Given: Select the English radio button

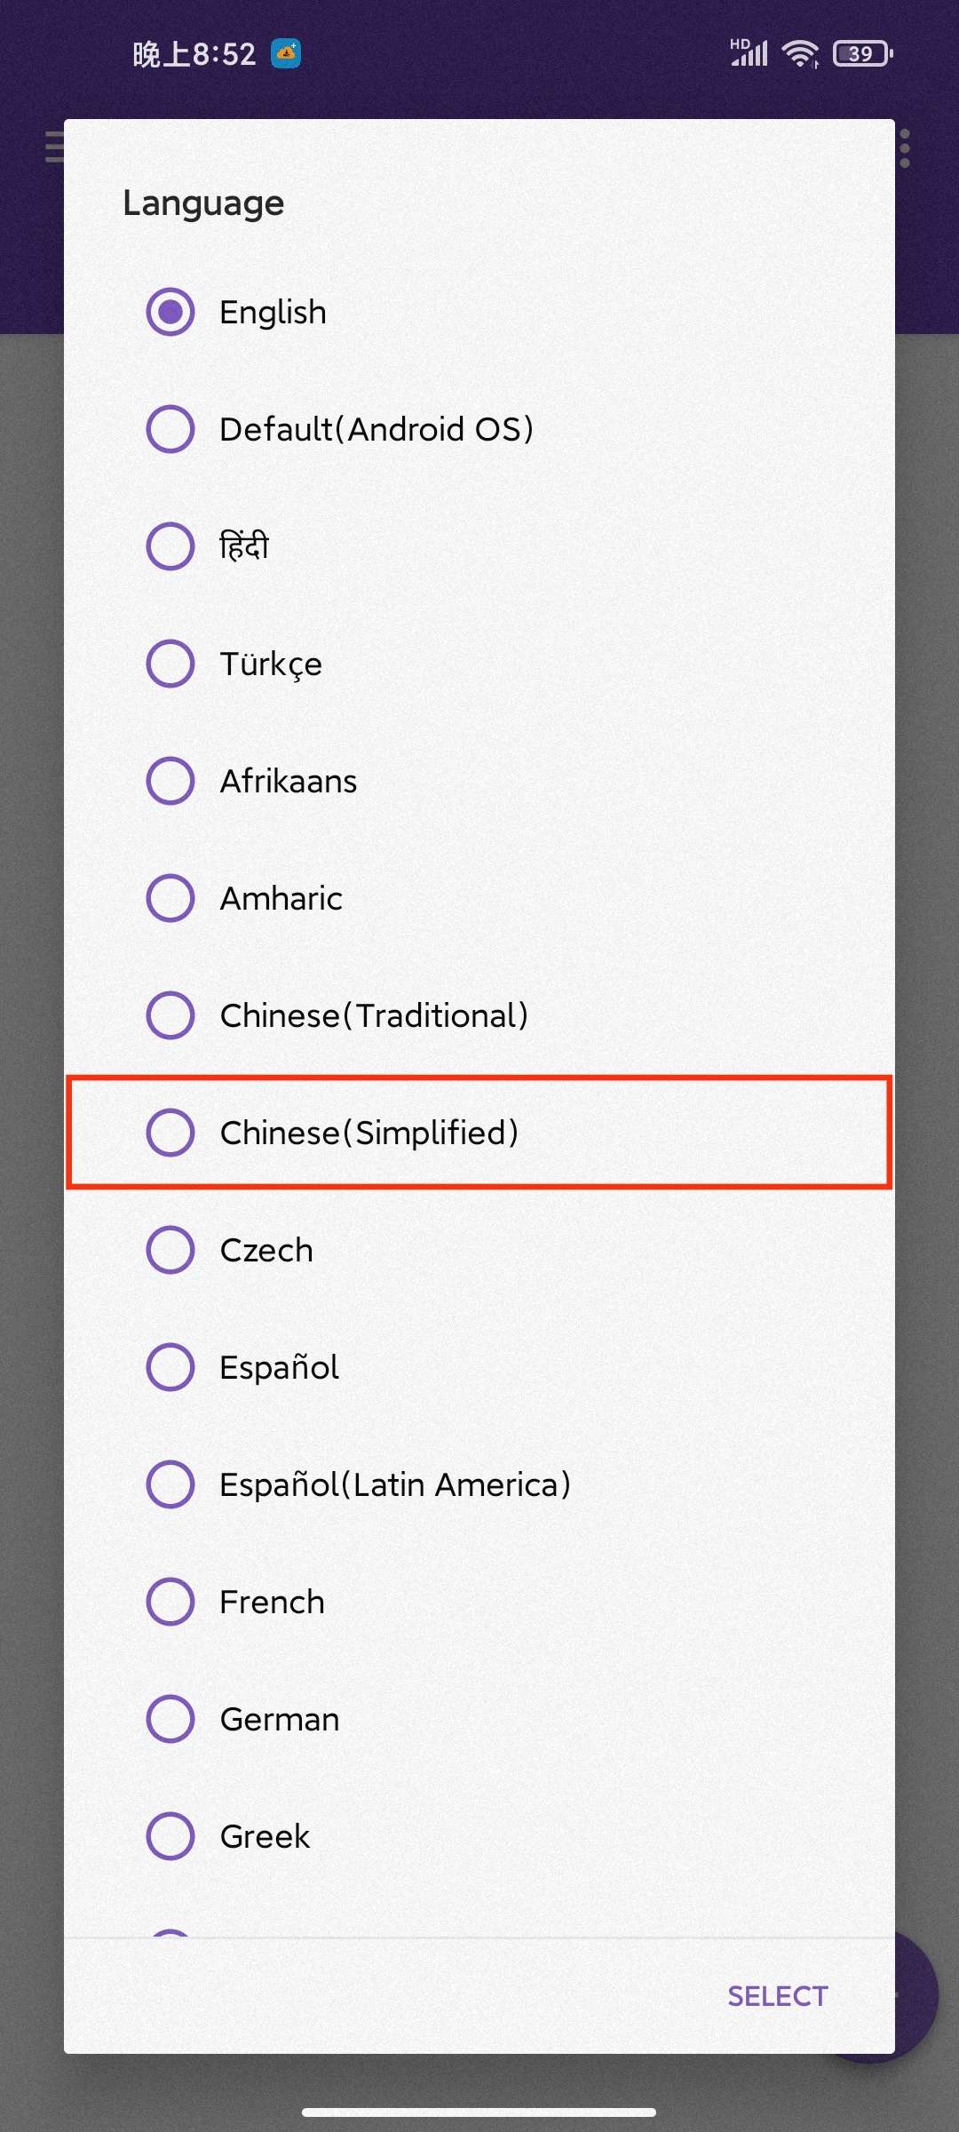Looking at the screenshot, I should pos(170,312).
